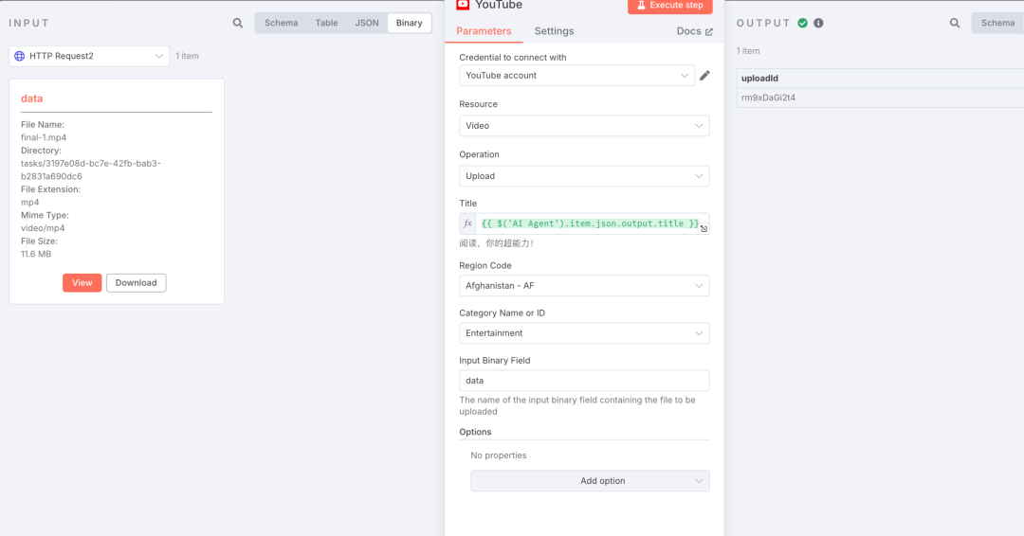Click the rm9xDaGi2t4 output value
This screenshot has width=1024, height=536.
768,98
